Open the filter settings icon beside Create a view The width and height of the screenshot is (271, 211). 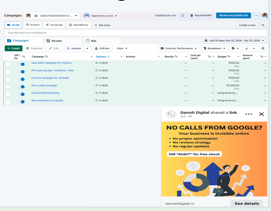263,25
